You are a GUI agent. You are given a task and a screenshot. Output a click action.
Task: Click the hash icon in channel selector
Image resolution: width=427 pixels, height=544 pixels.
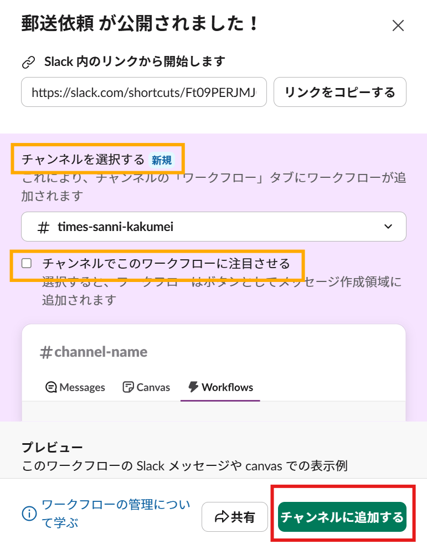(x=43, y=228)
